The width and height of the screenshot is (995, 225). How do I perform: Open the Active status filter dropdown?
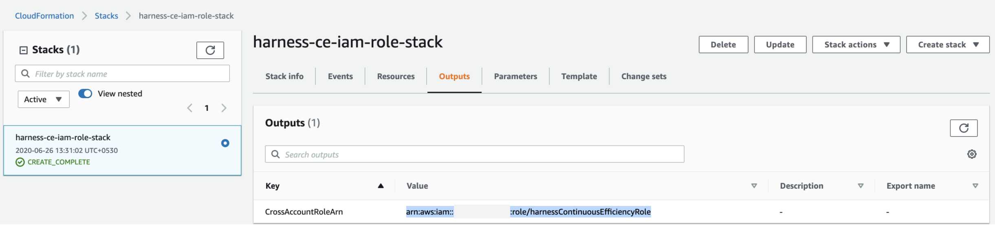click(x=44, y=99)
